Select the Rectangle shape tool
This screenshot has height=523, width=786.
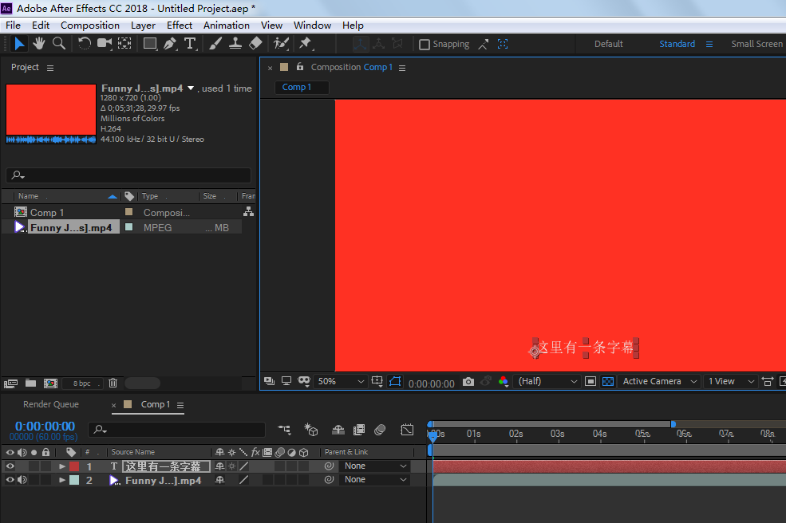pyautogui.click(x=150, y=44)
